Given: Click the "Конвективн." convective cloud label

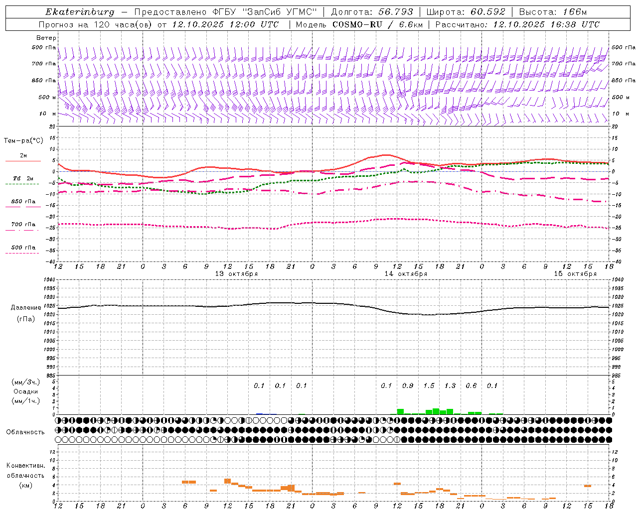Looking at the screenshot, I should pos(26,466).
